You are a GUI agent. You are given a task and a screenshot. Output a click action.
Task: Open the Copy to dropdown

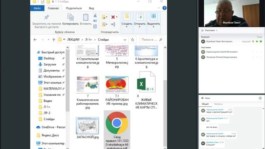[x=104, y=24]
